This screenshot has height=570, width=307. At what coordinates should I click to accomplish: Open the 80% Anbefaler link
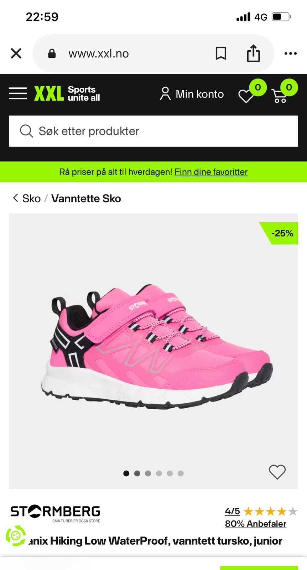(256, 524)
